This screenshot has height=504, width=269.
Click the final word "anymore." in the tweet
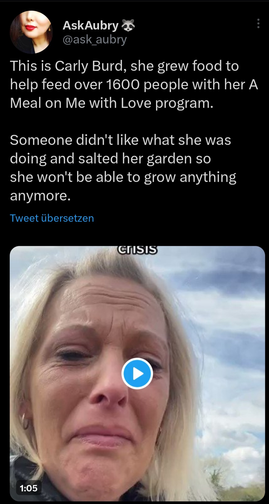(x=40, y=196)
